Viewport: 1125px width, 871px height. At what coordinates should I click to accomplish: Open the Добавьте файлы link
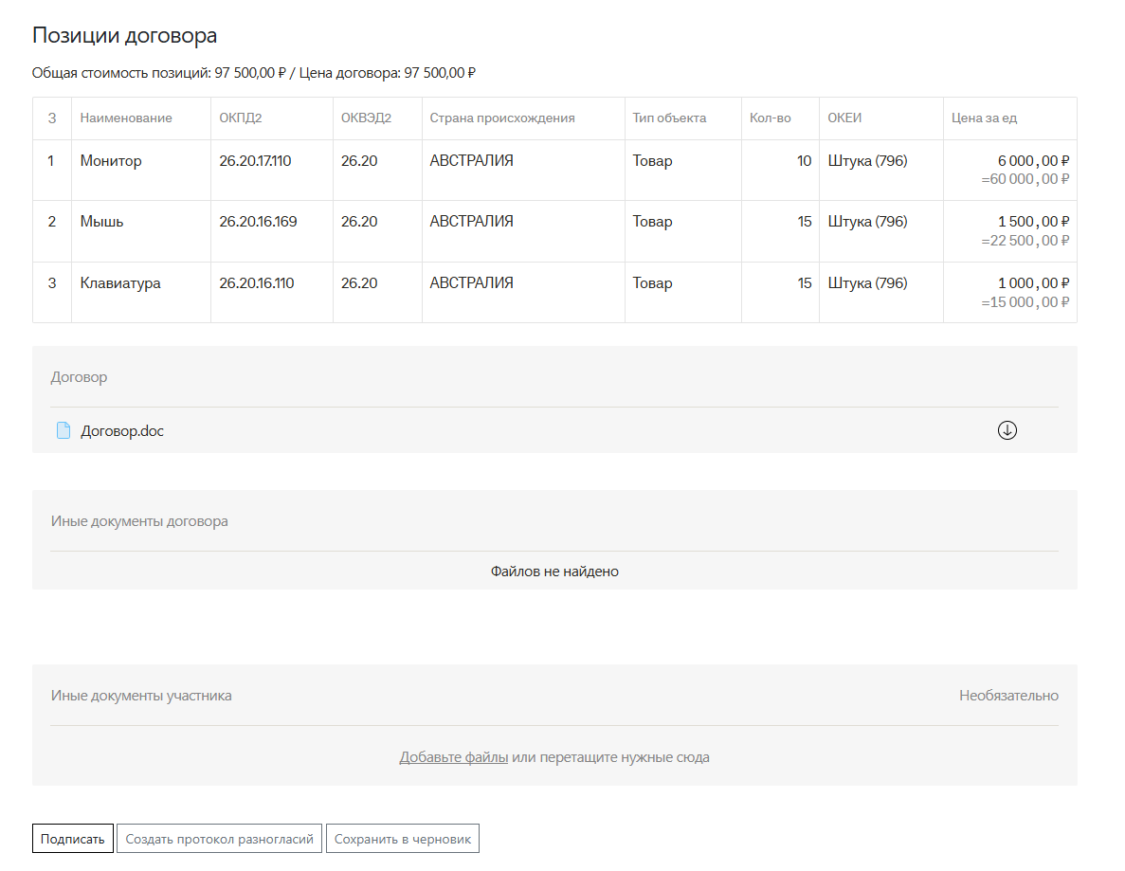pos(453,757)
